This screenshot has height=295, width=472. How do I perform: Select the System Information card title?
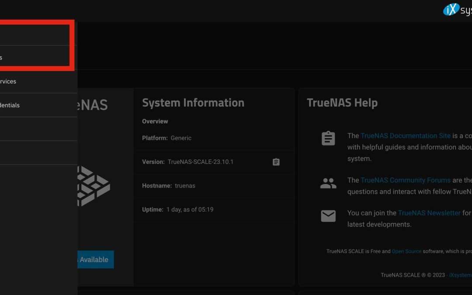click(x=193, y=102)
